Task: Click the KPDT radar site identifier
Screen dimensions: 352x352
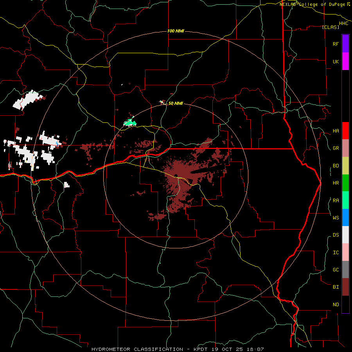Action: pos(201,349)
